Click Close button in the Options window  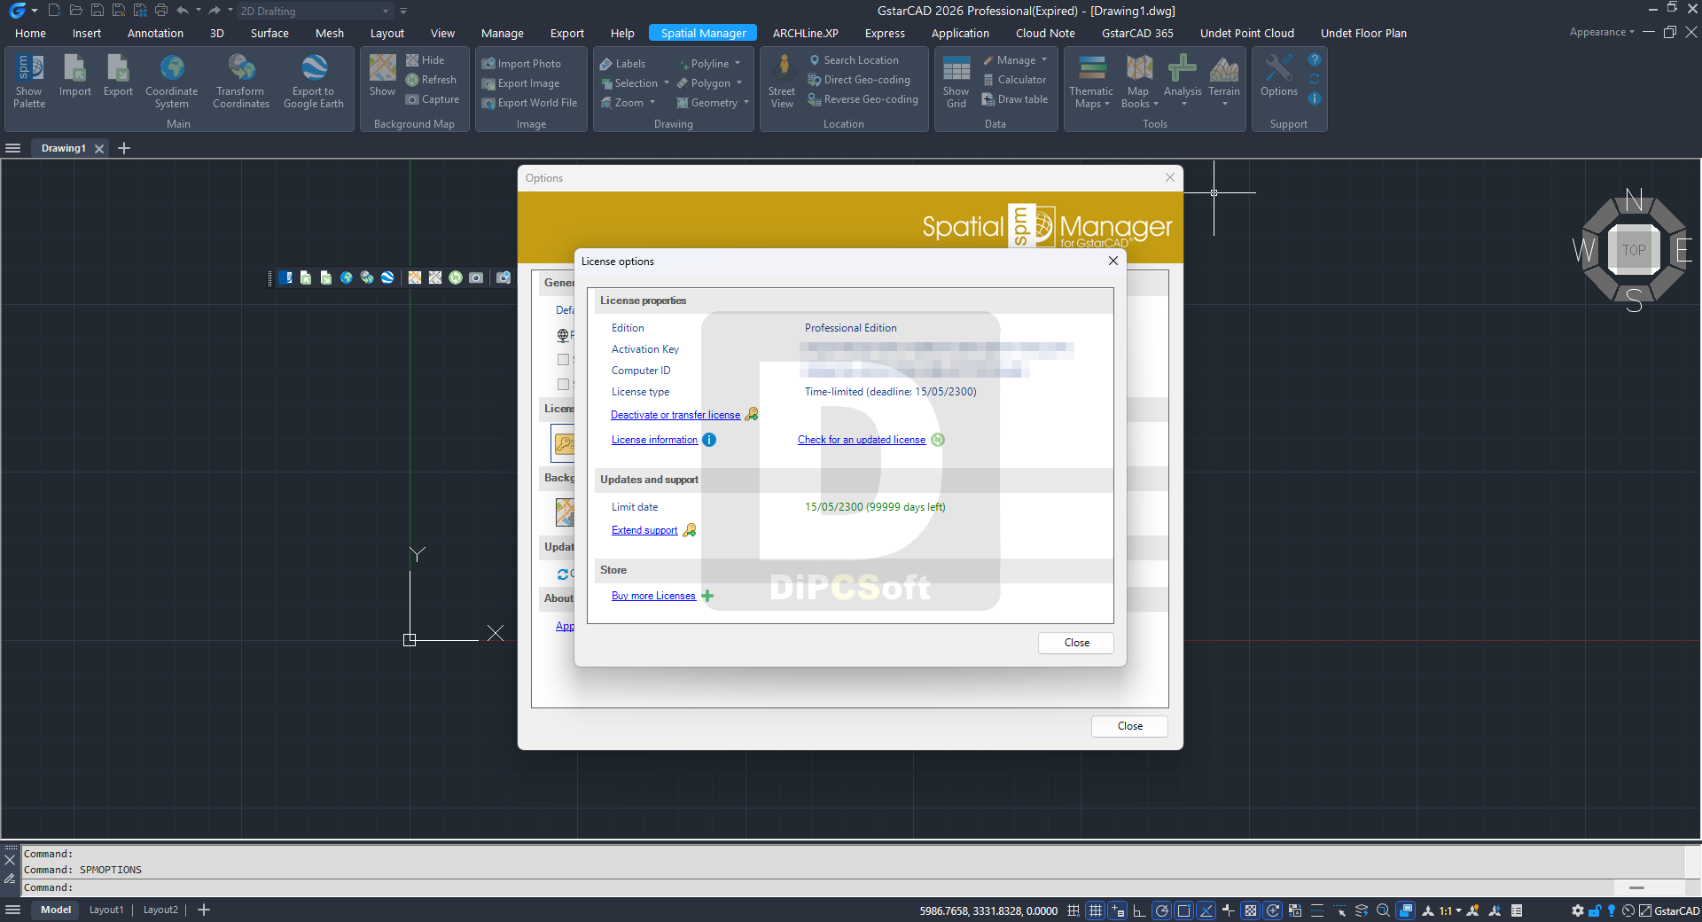pyautogui.click(x=1129, y=726)
